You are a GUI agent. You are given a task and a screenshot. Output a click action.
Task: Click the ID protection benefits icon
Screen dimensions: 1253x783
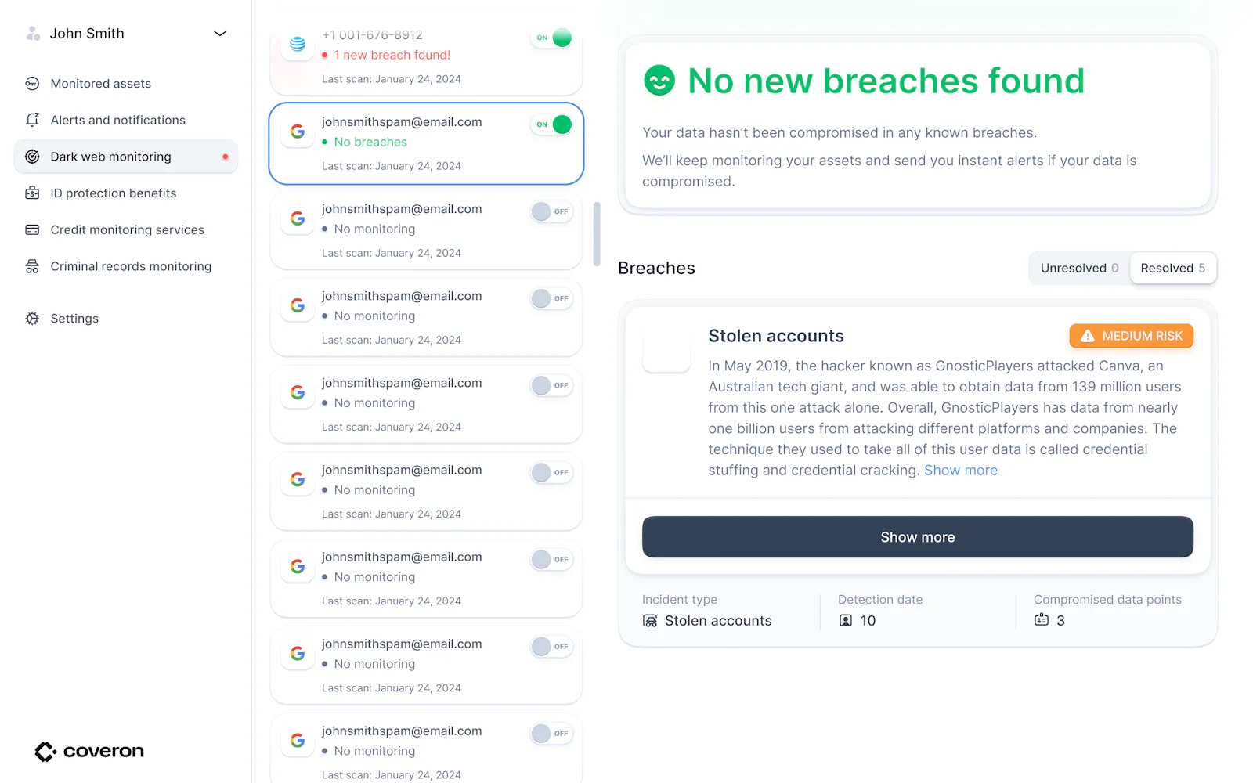(x=32, y=193)
